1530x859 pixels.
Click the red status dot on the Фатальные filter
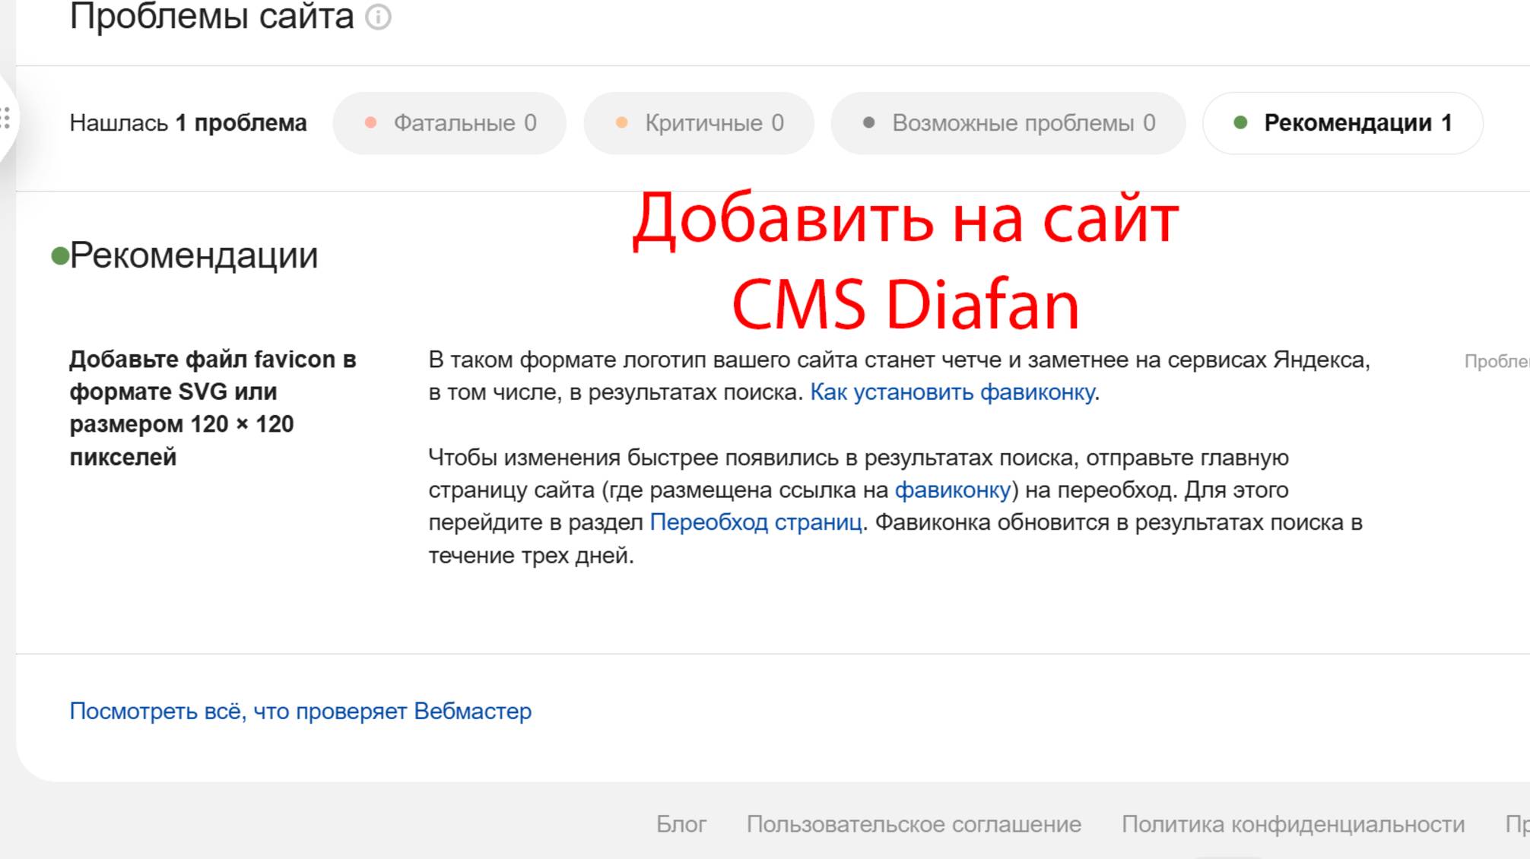coord(370,121)
